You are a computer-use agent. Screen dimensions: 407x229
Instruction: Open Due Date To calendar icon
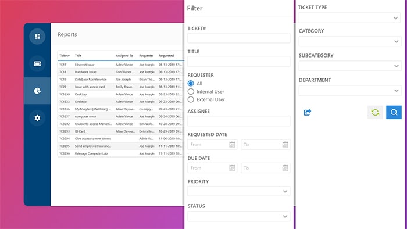[285, 168]
